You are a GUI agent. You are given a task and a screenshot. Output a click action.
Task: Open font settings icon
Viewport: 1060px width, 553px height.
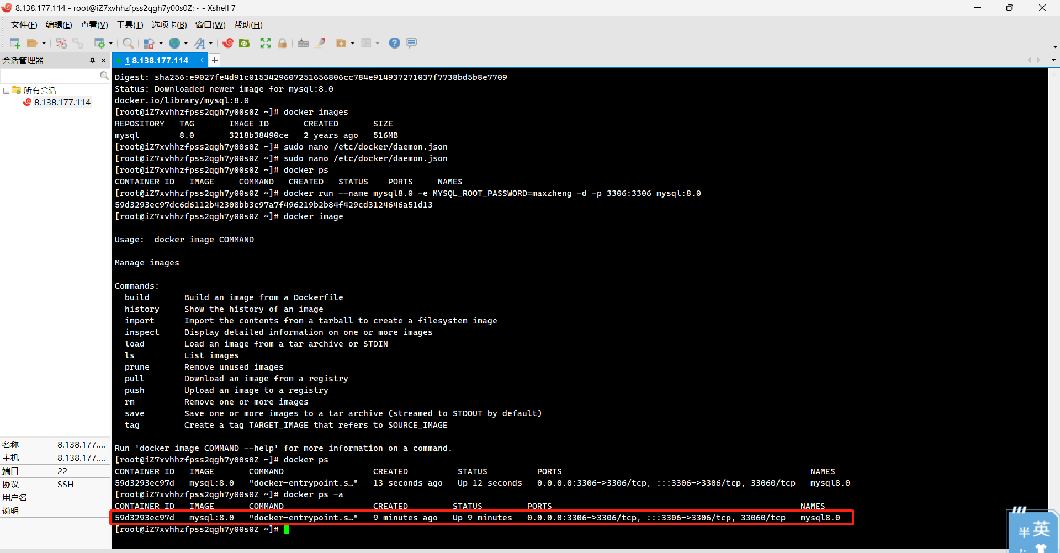tap(199, 43)
